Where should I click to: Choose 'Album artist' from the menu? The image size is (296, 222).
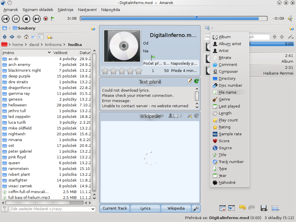click(x=230, y=44)
